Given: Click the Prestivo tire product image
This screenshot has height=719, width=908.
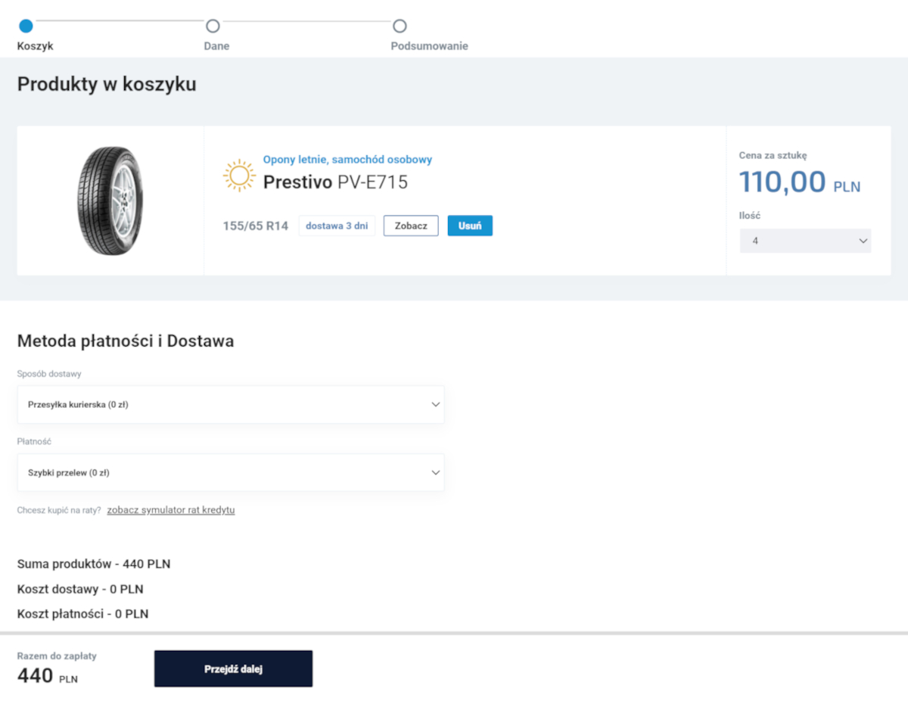Looking at the screenshot, I should coord(110,201).
